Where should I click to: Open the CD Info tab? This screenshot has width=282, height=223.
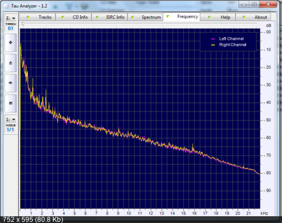tap(73, 17)
